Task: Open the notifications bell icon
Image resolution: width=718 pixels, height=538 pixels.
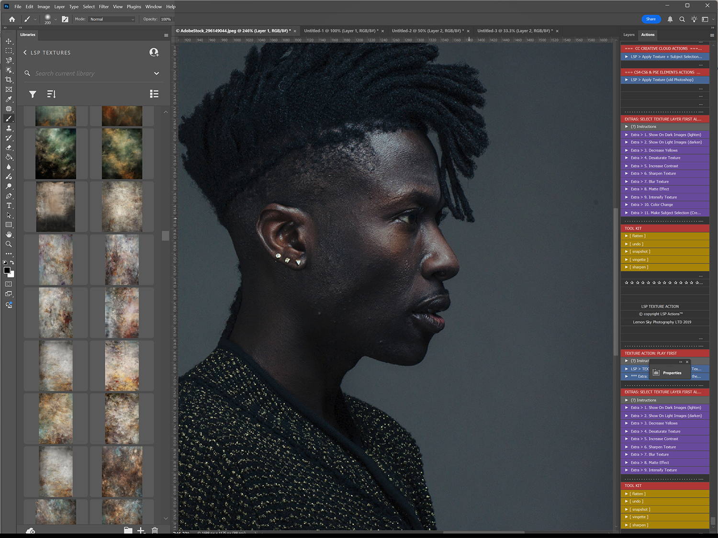Action: click(x=670, y=19)
